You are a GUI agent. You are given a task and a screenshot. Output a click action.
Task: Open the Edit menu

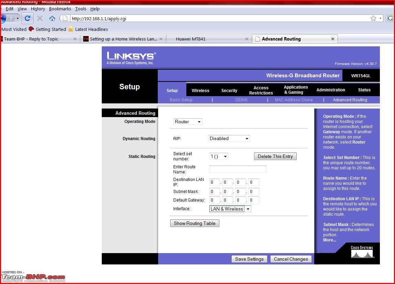[x=10, y=9]
